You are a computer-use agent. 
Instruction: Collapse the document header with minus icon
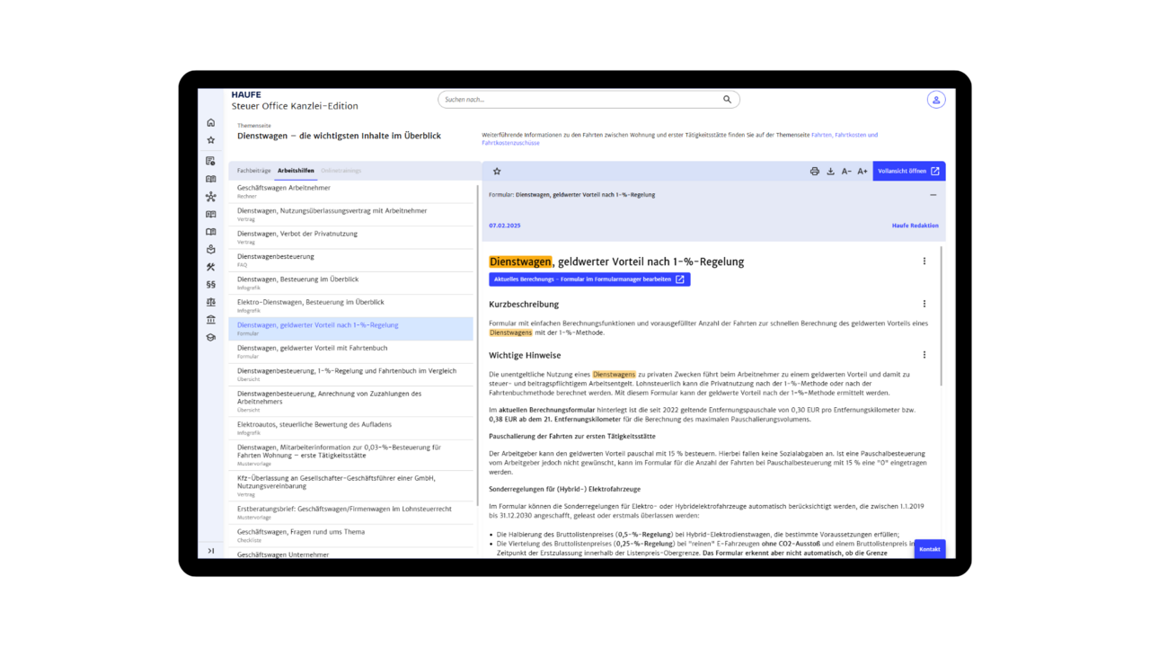coord(933,195)
